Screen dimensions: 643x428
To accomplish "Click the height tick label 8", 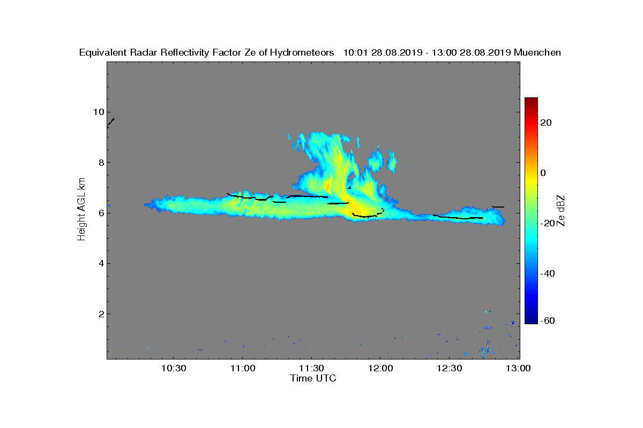I will 100,162.
